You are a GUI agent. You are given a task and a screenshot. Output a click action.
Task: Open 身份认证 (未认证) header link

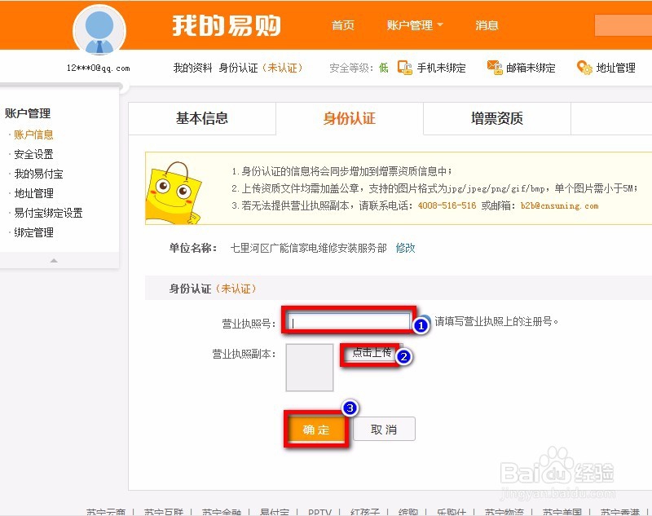tap(261, 68)
